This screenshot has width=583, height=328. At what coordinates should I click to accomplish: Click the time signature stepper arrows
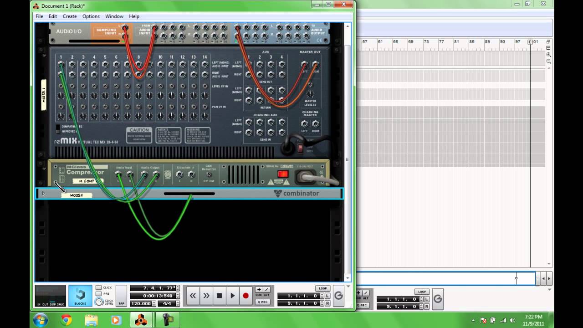[x=178, y=303]
